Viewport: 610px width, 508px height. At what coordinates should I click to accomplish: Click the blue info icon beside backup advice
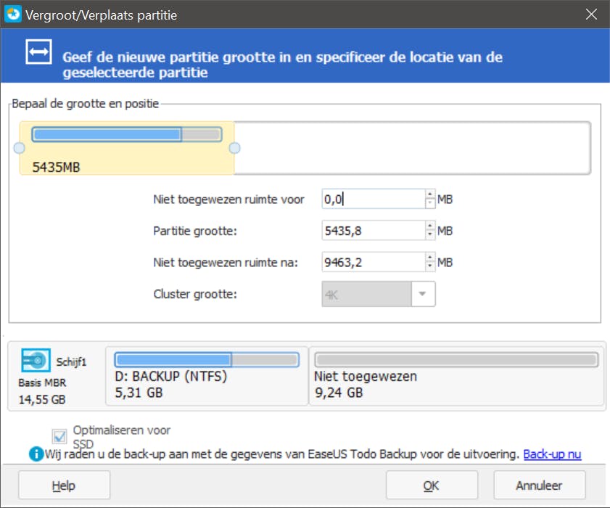(36, 454)
